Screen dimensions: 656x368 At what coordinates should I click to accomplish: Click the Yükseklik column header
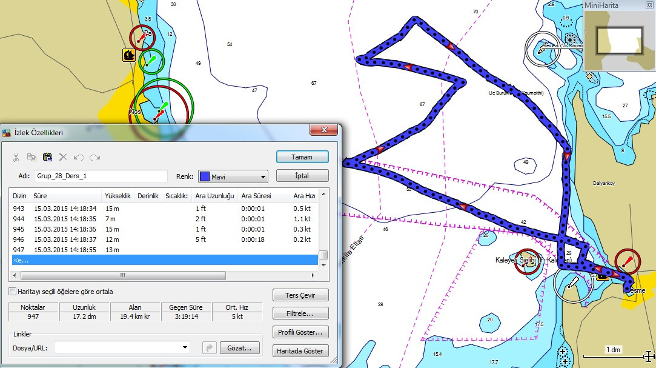point(118,196)
